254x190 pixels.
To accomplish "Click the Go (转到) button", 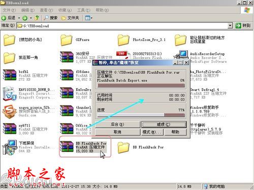I will 243,26.
